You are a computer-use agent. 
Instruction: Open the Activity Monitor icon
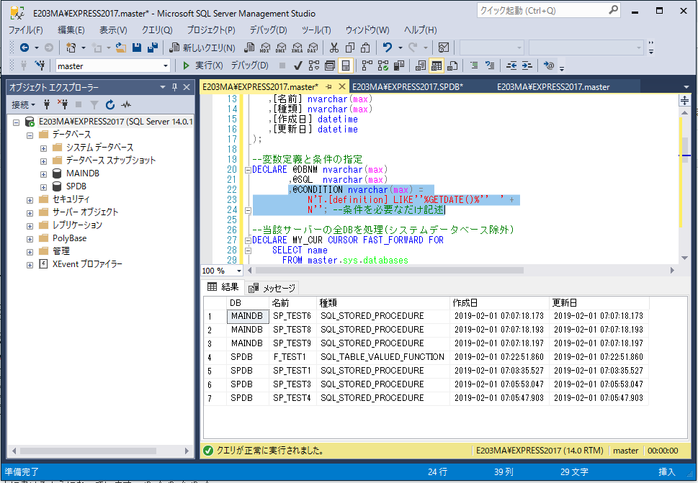pos(444,48)
